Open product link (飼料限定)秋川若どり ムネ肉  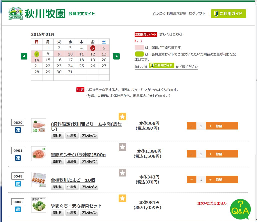pos(86,126)
